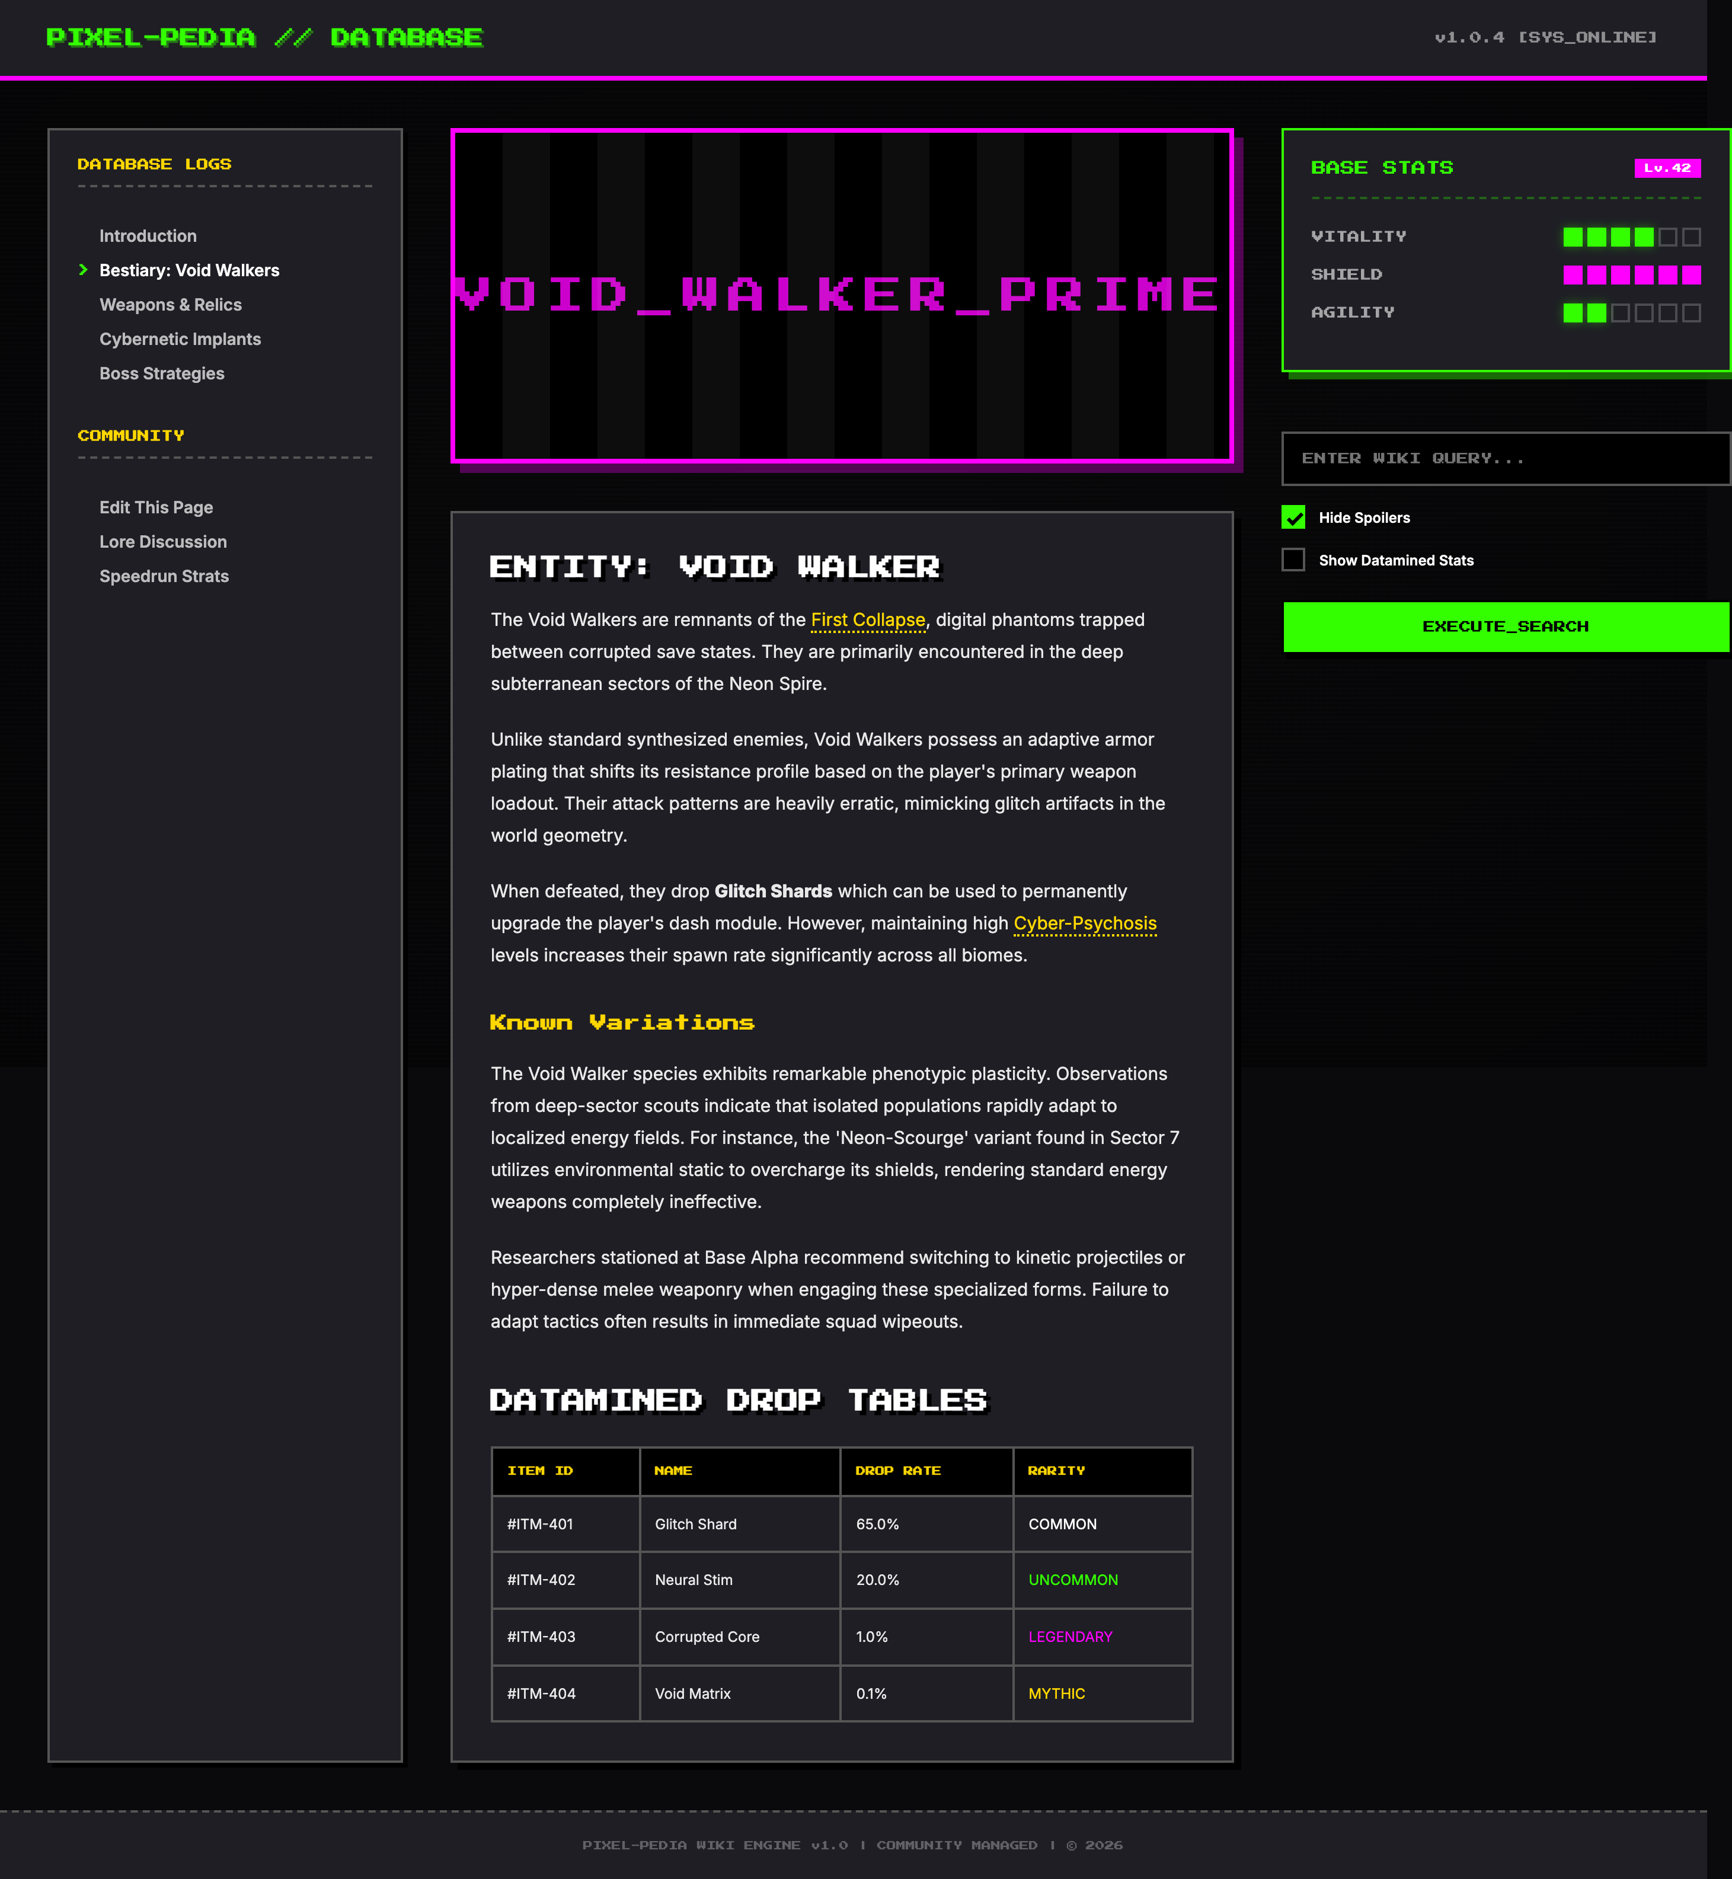Open the Introduction sidebar entry
This screenshot has width=1732, height=1879.
coord(148,236)
